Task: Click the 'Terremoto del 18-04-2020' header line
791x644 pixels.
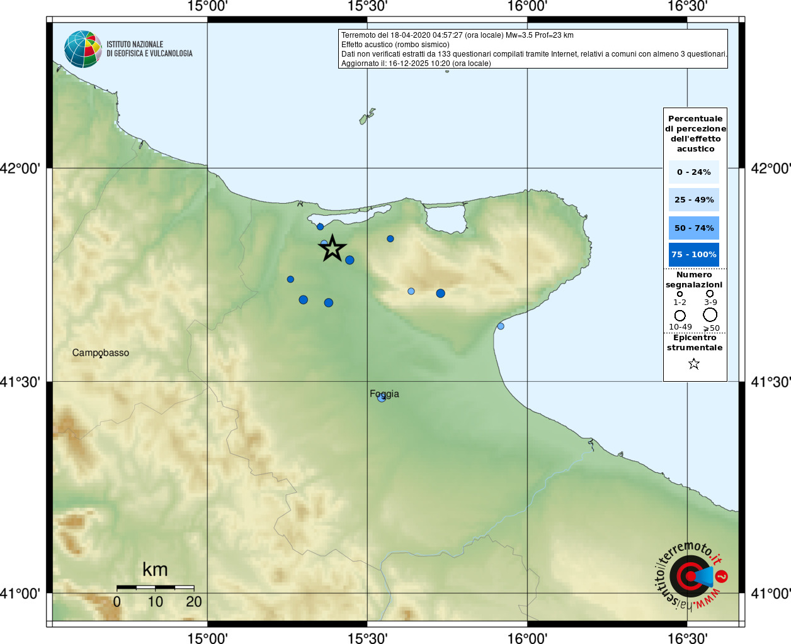Action: [x=457, y=35]
